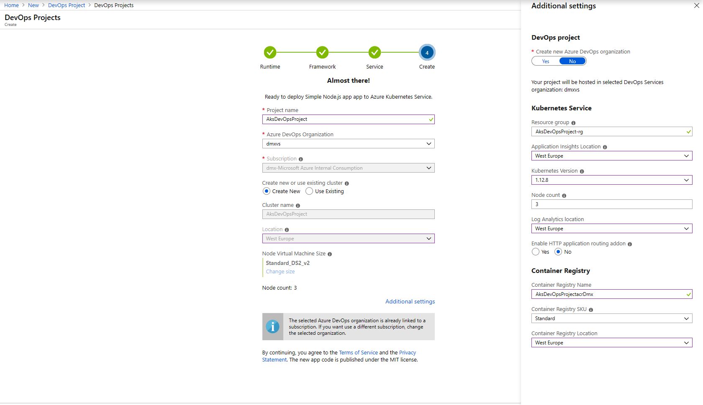Click the Framework step label

click(x=322, y=67)
